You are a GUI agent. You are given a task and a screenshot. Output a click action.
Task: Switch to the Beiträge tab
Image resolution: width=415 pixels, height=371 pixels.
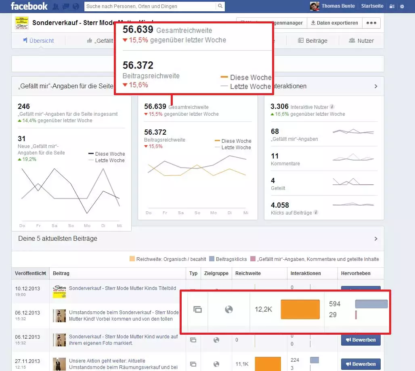(312, 41)
